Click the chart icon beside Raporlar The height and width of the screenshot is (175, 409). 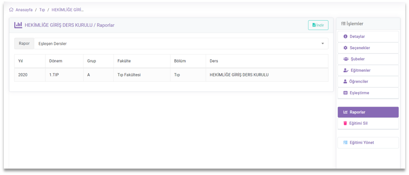(x=345, y=112)
